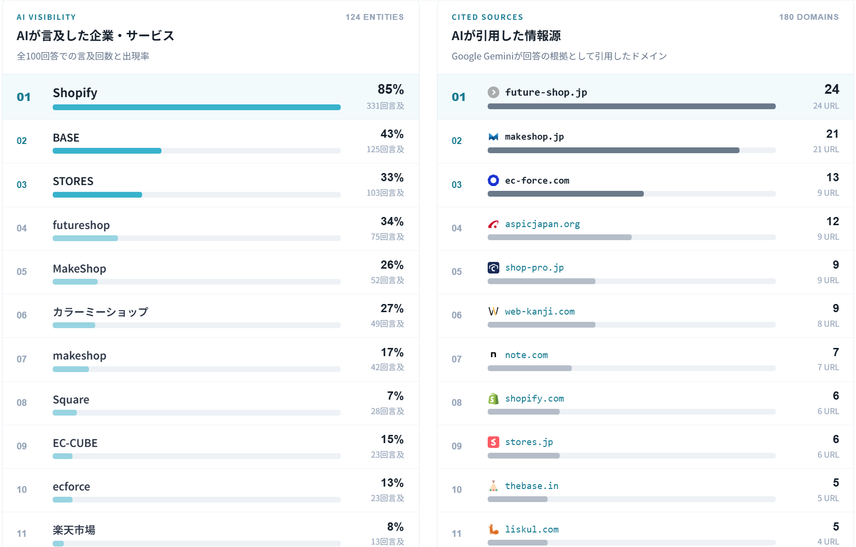Click the STORES progress bar

[x=197, y=195]
